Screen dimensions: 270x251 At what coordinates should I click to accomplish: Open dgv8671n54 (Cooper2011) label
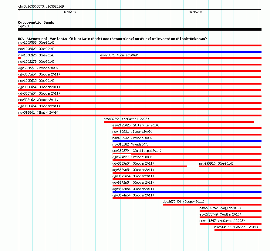click(x=133, y=176)
